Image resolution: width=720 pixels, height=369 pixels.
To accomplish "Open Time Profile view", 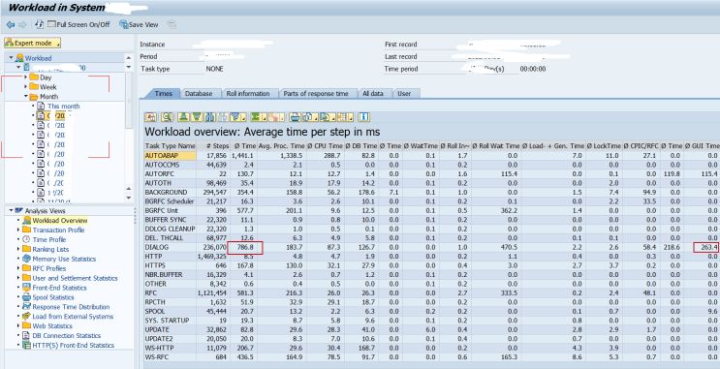I will point(49,240).
